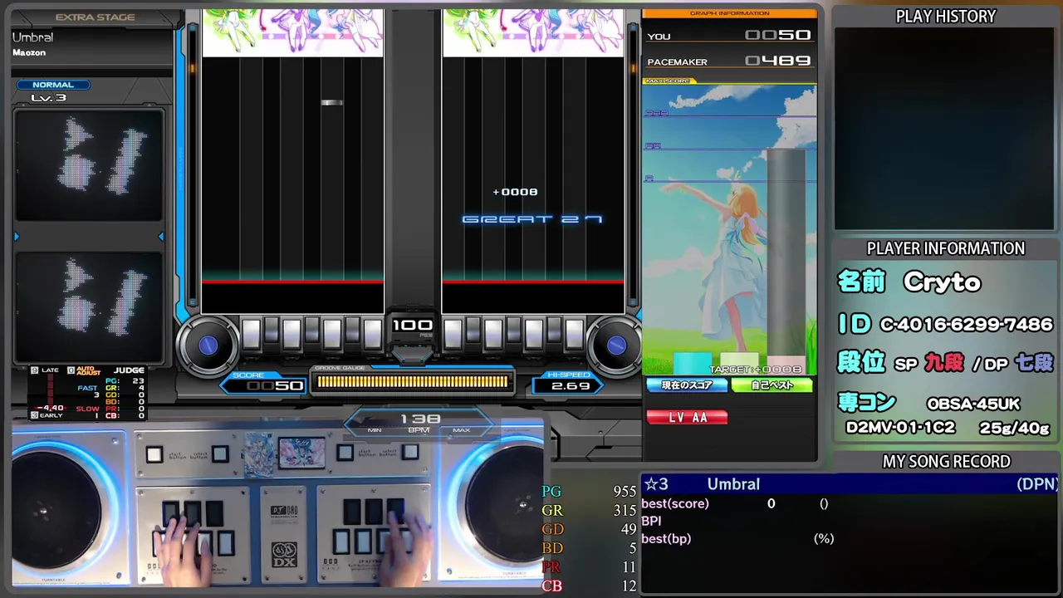Click the left blue arrow beside pattern panels
Image resolution: width=1063 pixels, height=598 pixels.
pos(16,237)
